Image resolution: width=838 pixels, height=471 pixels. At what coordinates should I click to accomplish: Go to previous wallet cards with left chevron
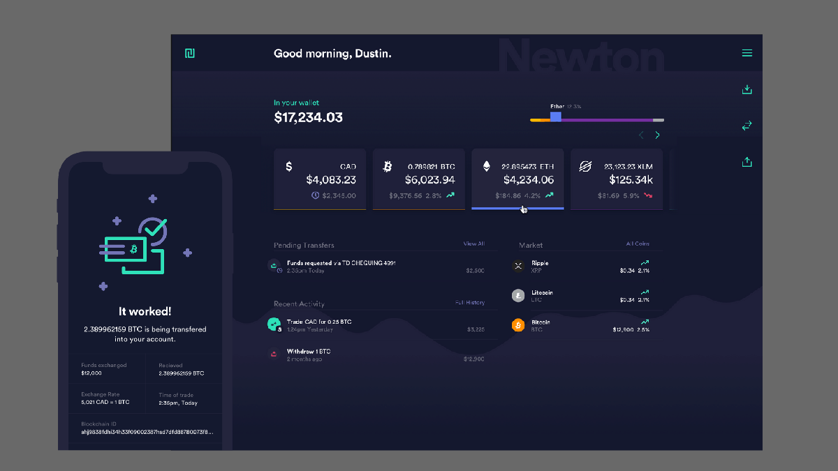point(642,135)
